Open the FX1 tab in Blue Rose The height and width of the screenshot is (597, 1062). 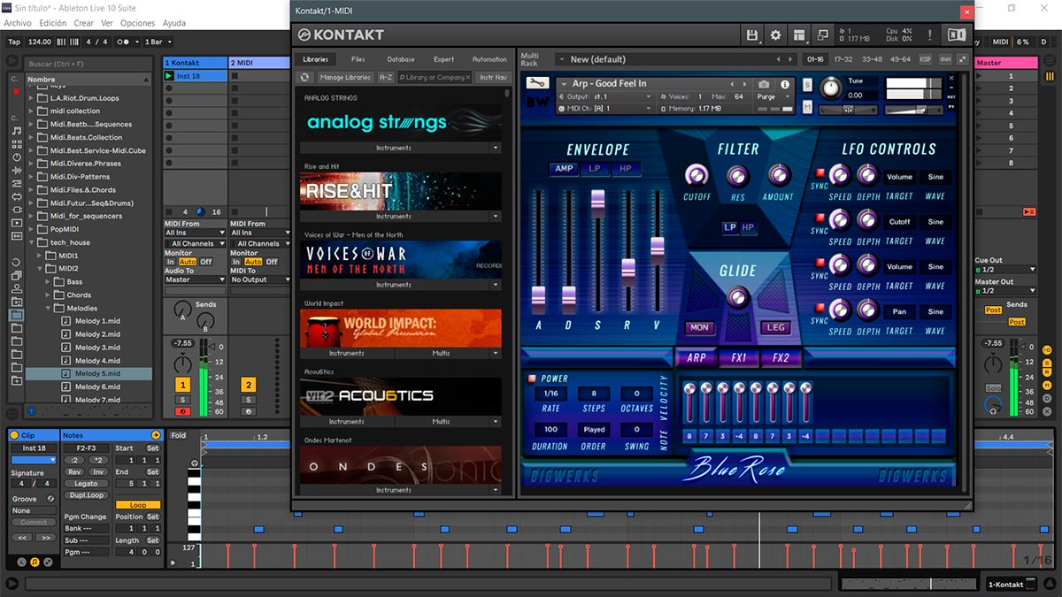(x=738, y=358)
